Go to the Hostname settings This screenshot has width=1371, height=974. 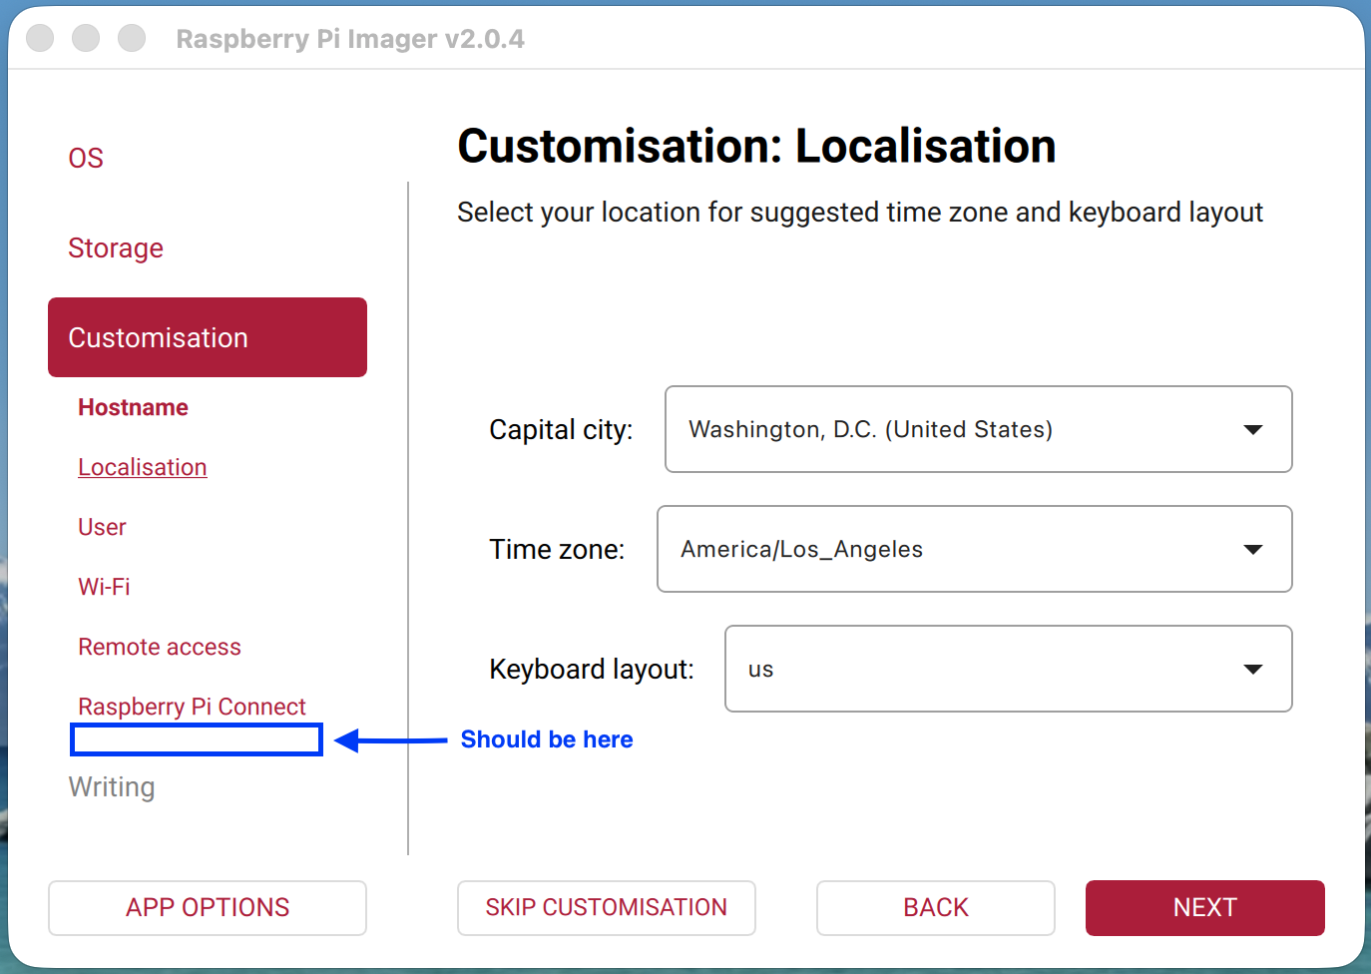coord(133,407)
